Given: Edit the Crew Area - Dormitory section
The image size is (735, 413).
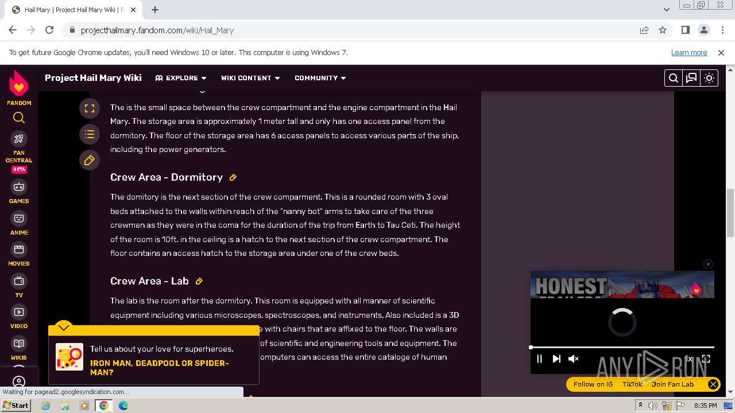Looking at the screenshot, I should (x=233, y=178).
